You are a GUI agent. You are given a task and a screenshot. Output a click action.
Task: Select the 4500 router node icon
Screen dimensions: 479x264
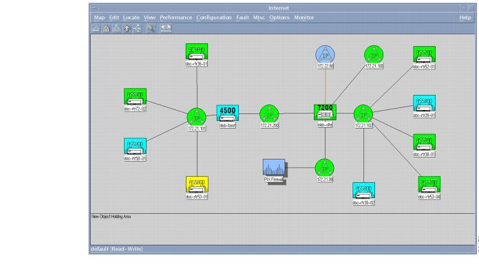point(228,113)
